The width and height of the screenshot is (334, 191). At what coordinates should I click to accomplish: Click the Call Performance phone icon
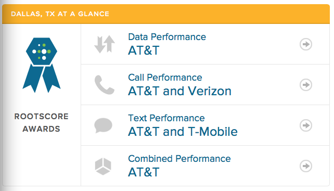coord(105,85)
